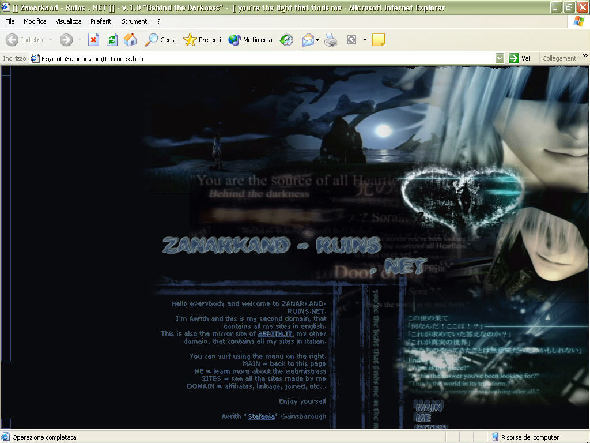
Task: Open Multimedia toolbar button
Action: click(x=250, y=40)
